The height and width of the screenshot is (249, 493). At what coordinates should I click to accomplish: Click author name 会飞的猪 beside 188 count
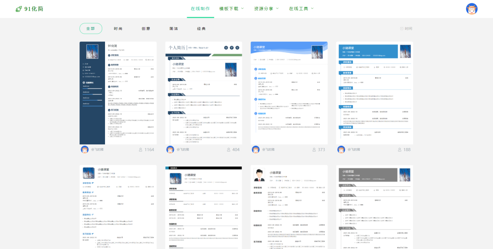click(354, 149)
